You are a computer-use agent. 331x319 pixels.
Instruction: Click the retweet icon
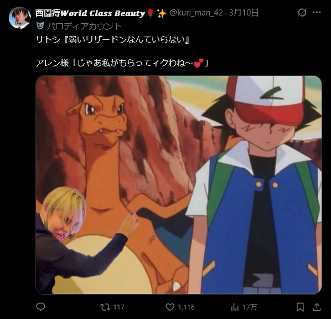coord(105,307)
